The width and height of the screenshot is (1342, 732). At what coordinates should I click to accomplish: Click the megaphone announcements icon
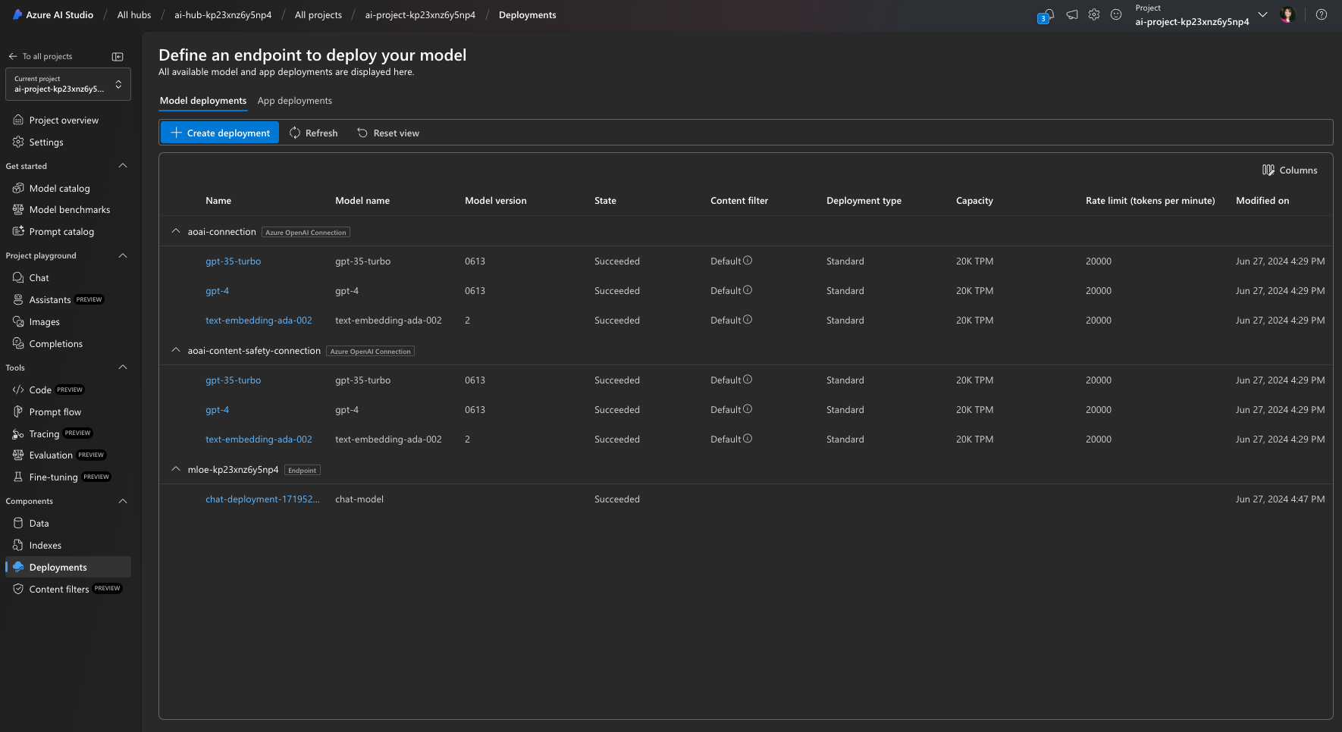click(1072, 14)
